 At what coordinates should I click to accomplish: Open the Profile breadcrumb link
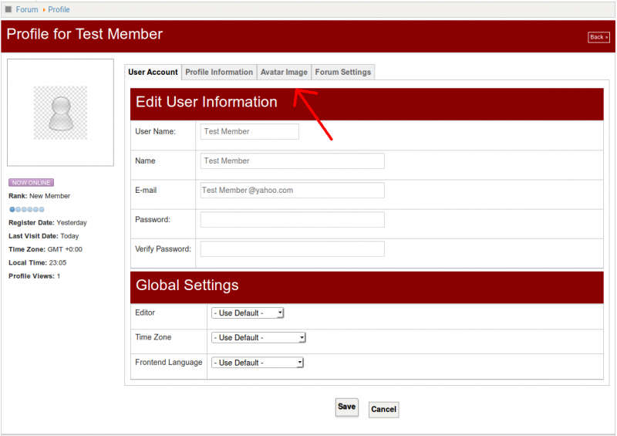point(59,9)
